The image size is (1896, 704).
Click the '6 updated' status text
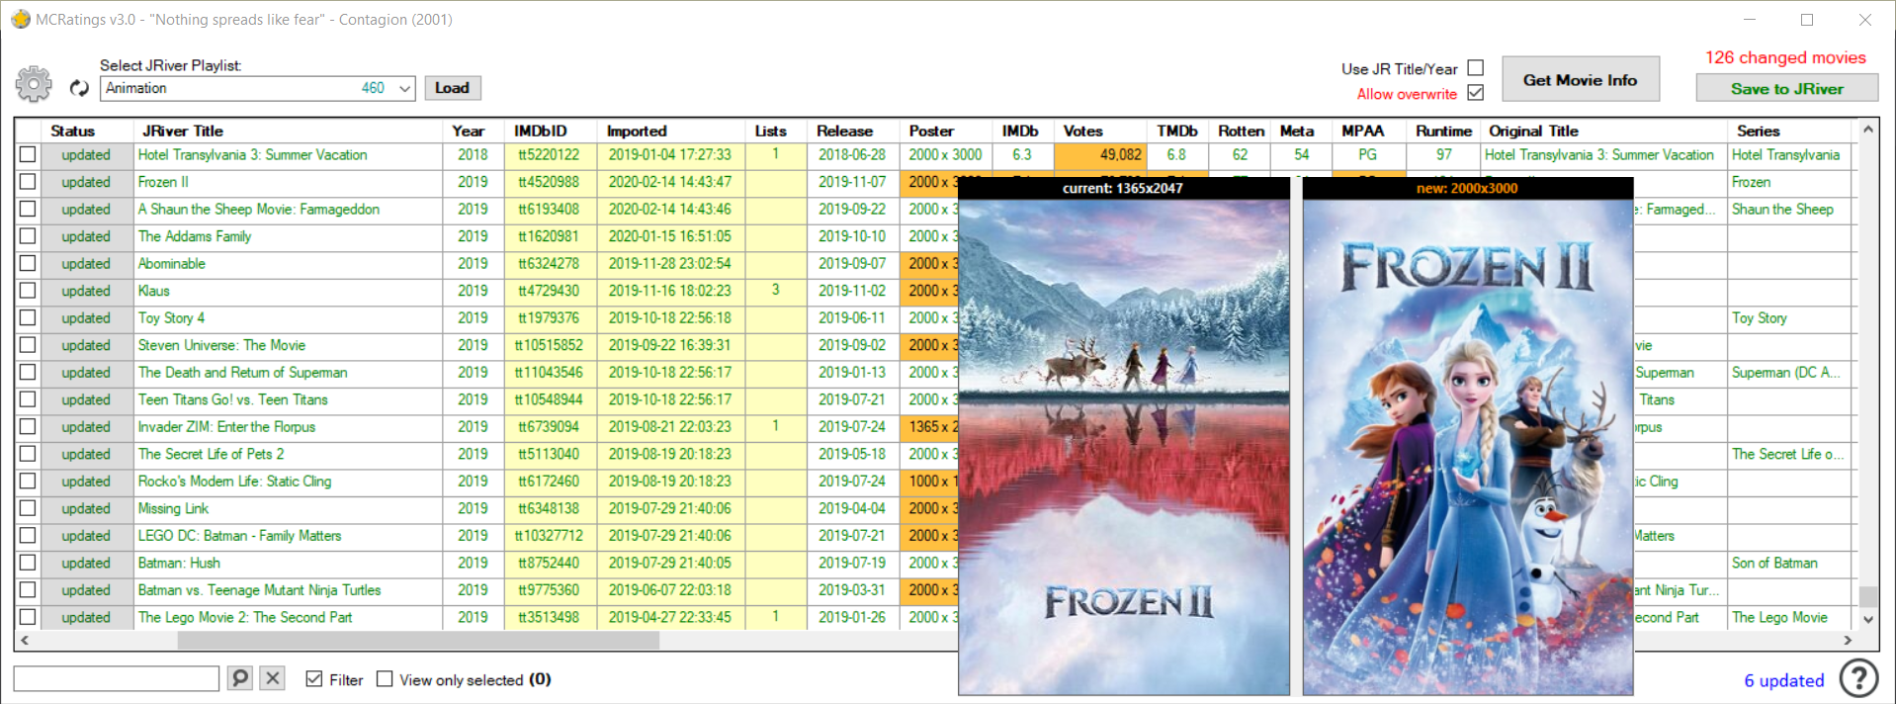(x=1783, y=680)
